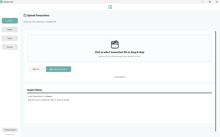Minimize the Censitio Solo window
This screenshot has height=137, width=220.
[x=203, y=2]
